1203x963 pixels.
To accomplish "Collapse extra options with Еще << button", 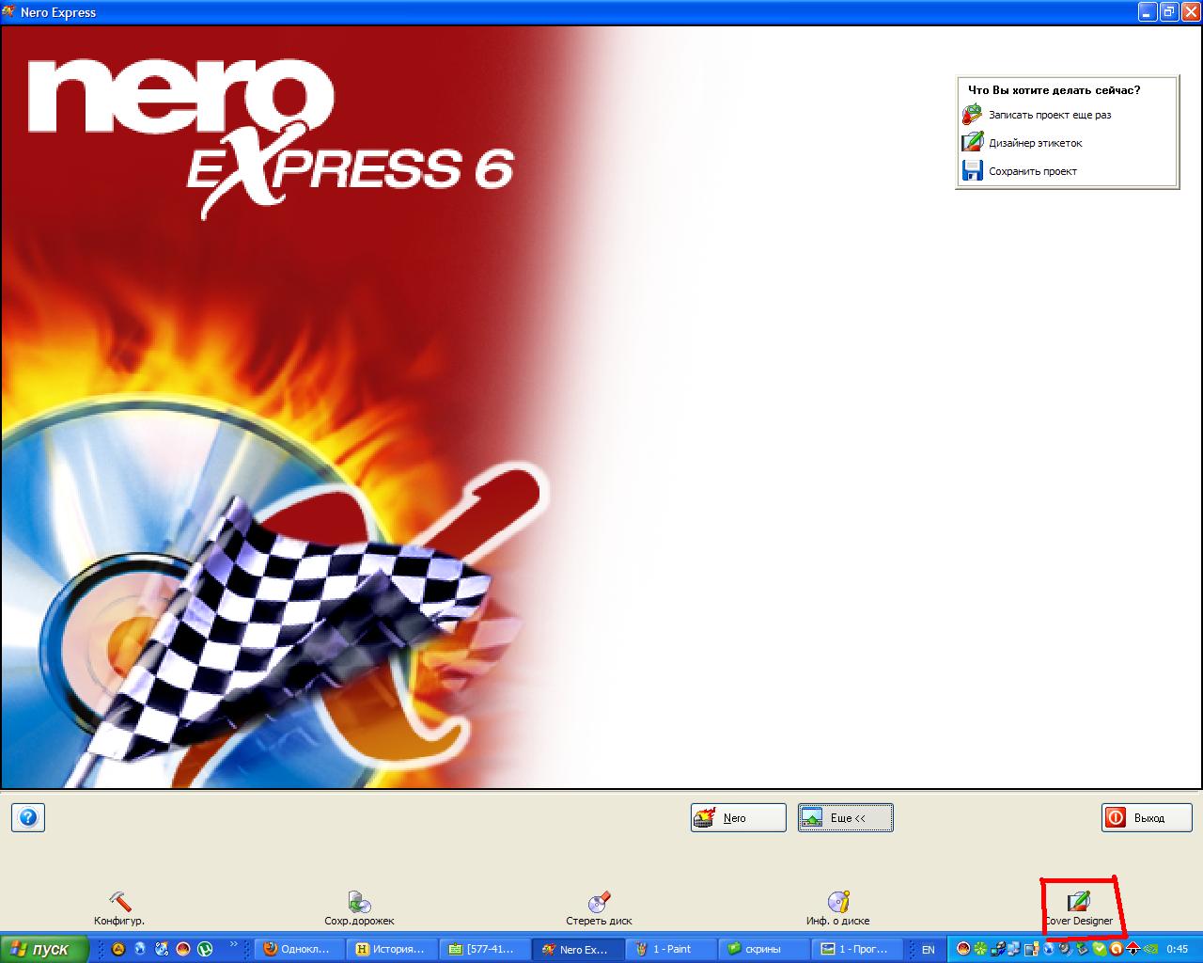I will pos(845,817).
